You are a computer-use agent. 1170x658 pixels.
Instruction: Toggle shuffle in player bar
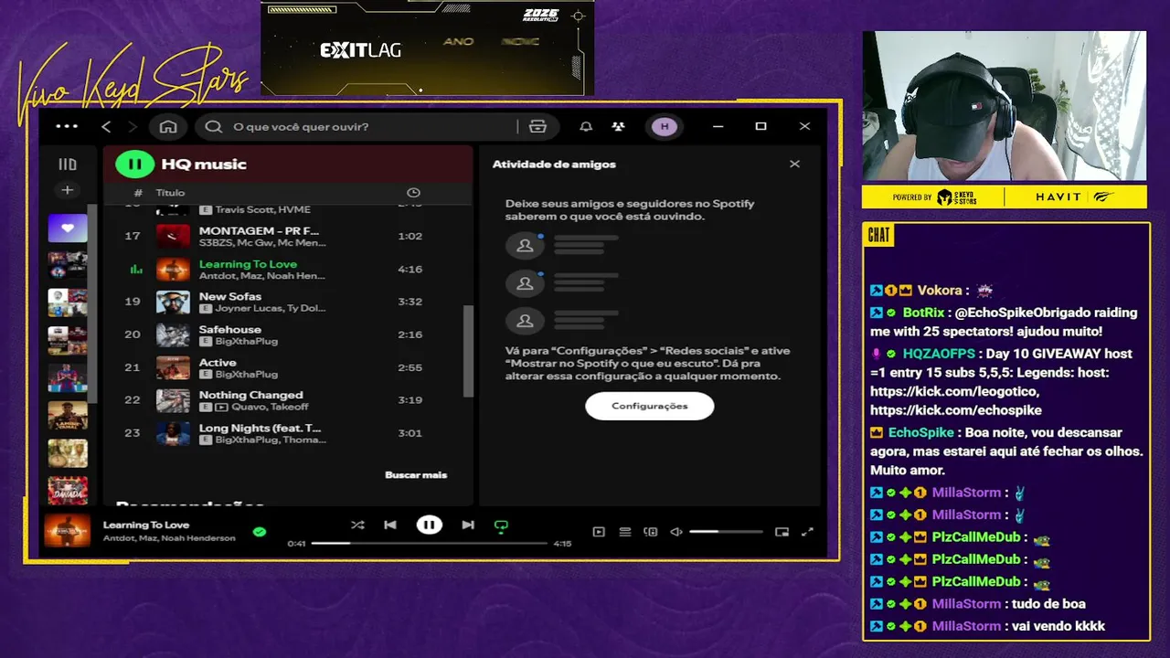tap(357, 525)
